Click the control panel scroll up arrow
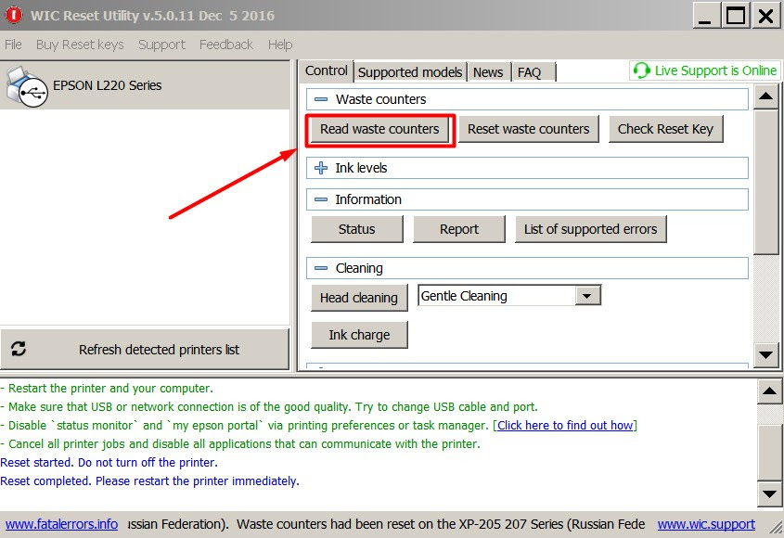784x538 pixels. (766, 96)
